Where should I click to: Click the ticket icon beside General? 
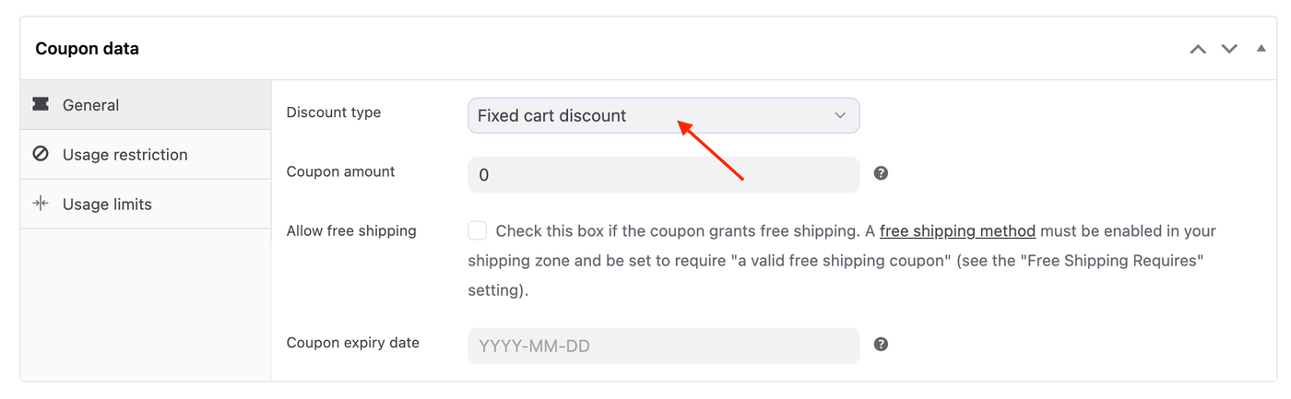coord(41,105)
